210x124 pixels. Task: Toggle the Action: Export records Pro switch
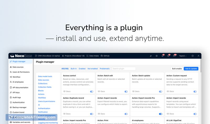161,114
